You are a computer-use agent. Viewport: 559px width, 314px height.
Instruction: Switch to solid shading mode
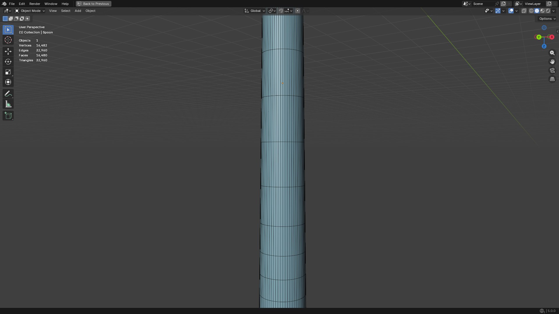click(x=537, y=11)
